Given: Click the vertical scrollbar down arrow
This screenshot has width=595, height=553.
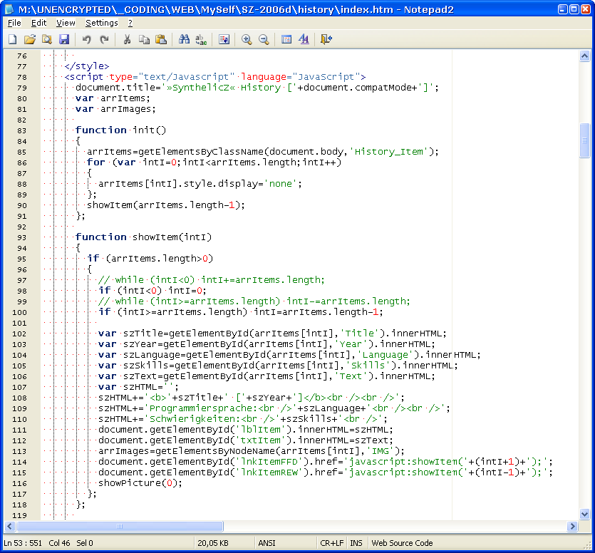Looking at the screenshot, I should click(584, 515).
